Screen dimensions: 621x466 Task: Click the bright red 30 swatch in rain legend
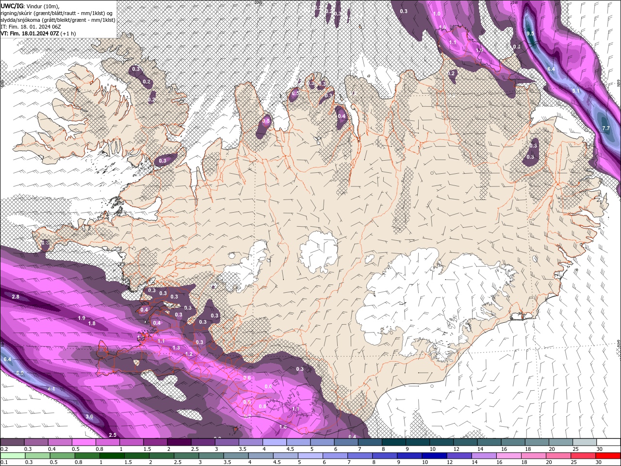point(608,455)
